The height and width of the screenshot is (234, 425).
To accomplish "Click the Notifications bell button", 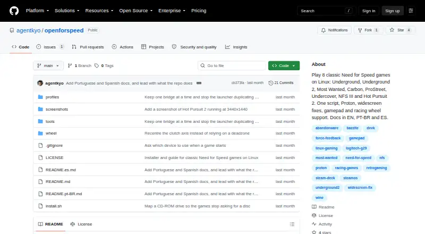I will (x=335, y=30).
